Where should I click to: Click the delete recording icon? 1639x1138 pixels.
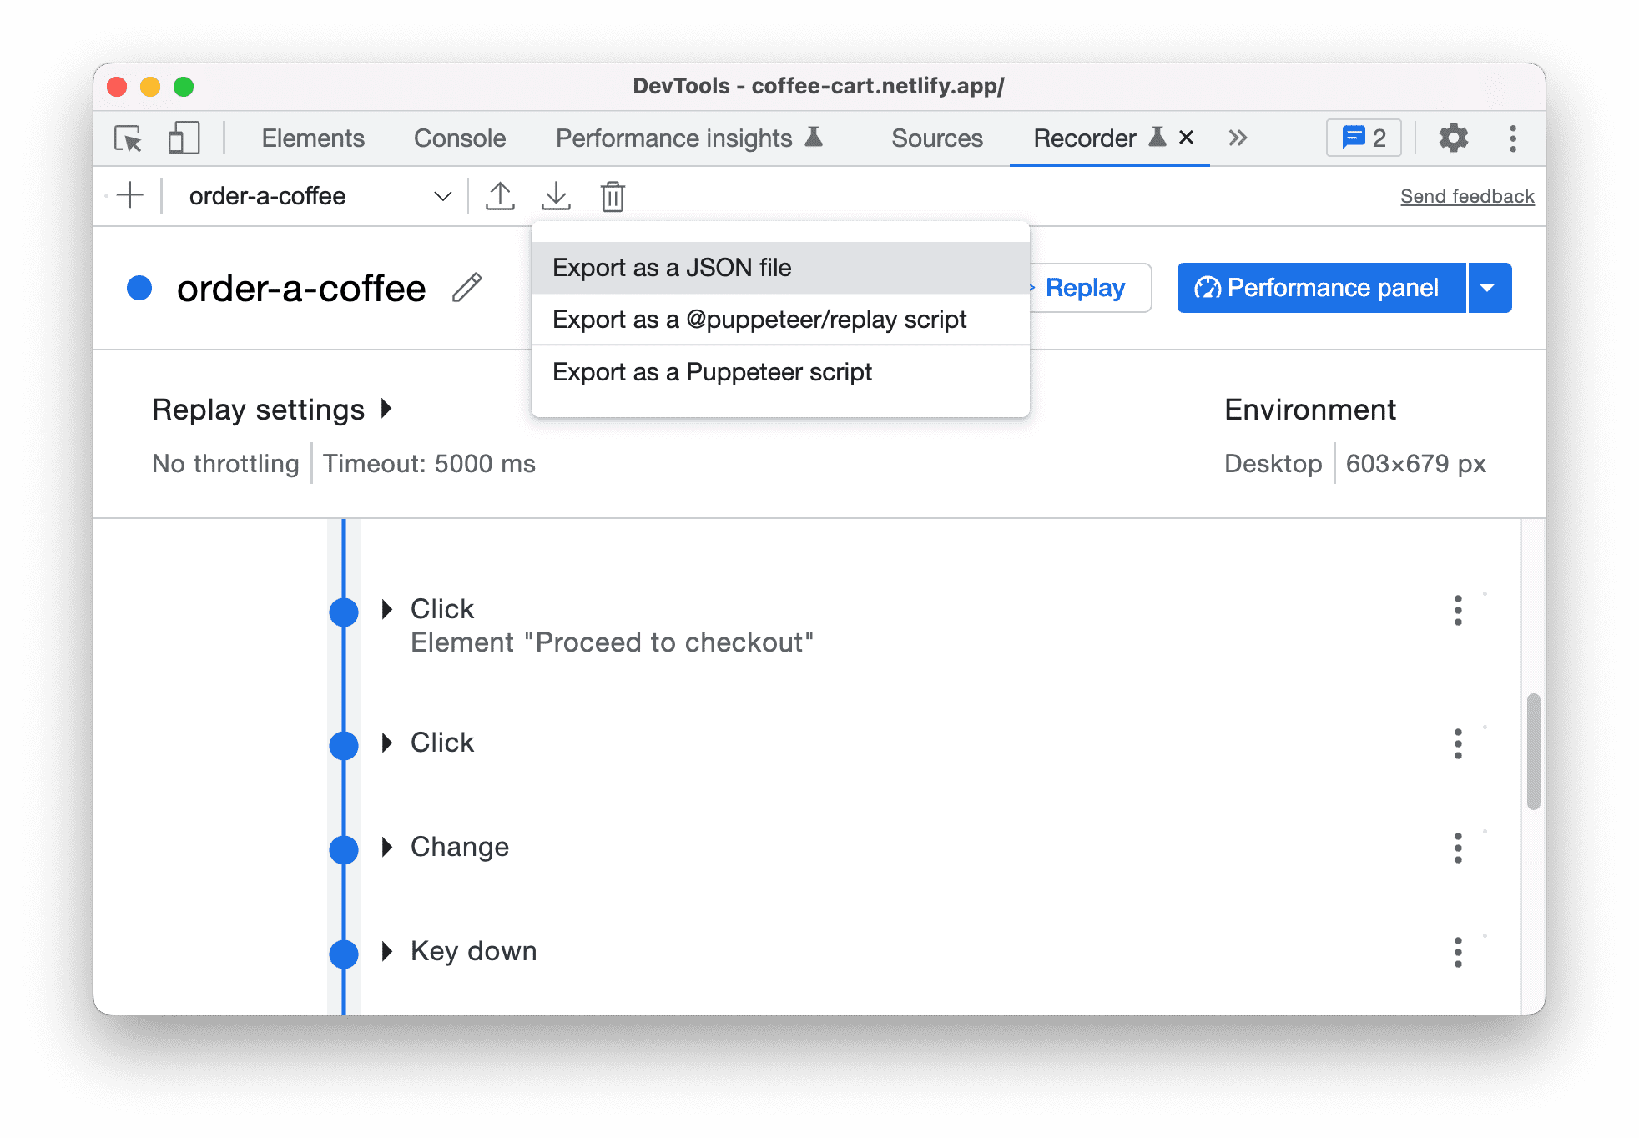tap(612, 197)
